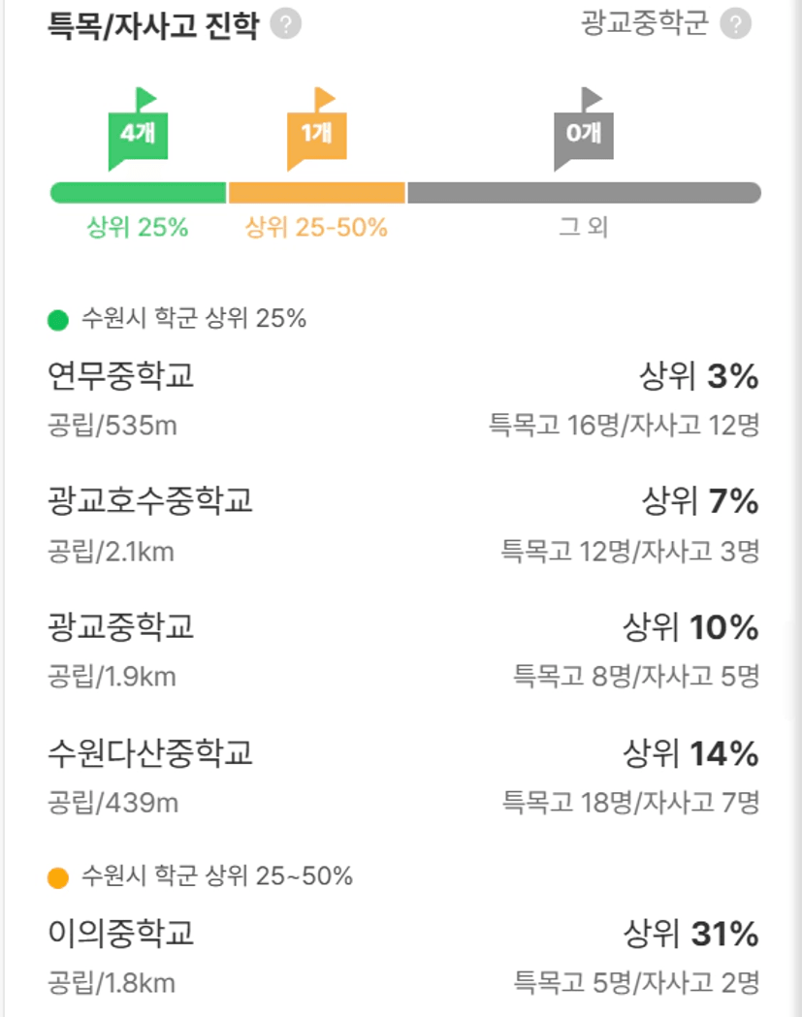Image resolution: width=802 pixels, height=1017 pixels.
Task: Click 상위 3% ranking for 연무중학교
Action: coord(699,376)
